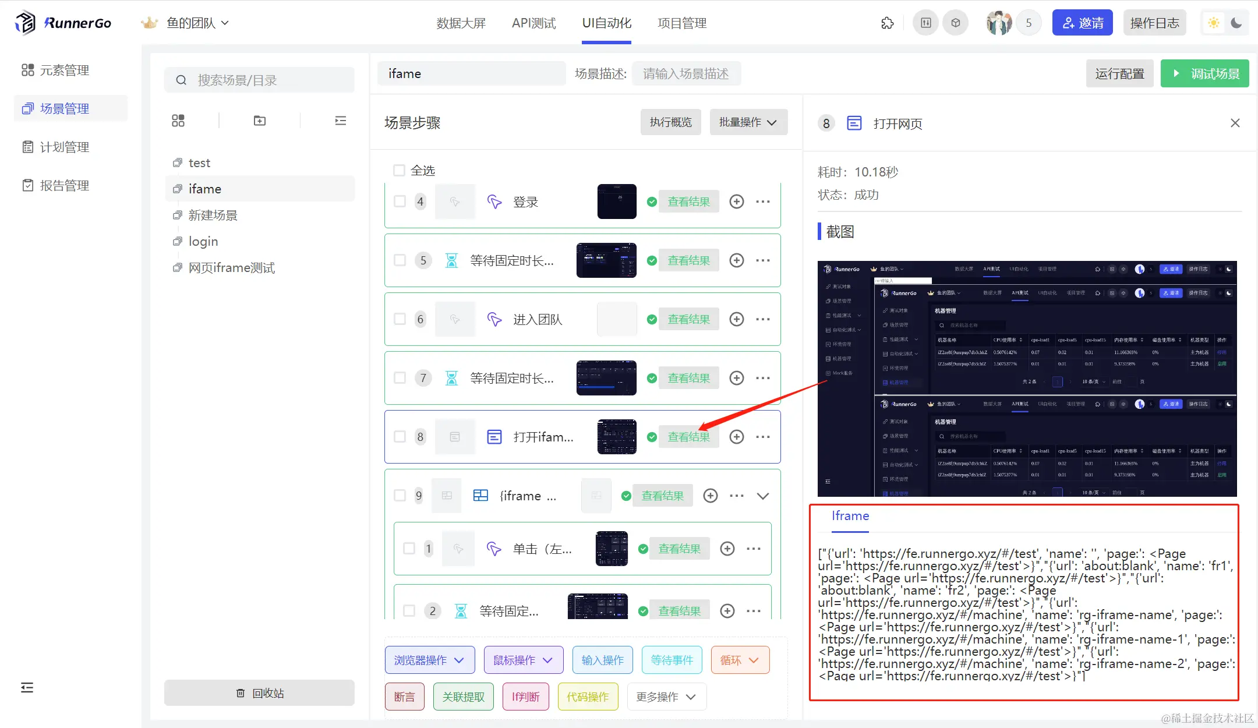Click the grid view icon above scene list

pyautogui.click(x=178, y=121)
